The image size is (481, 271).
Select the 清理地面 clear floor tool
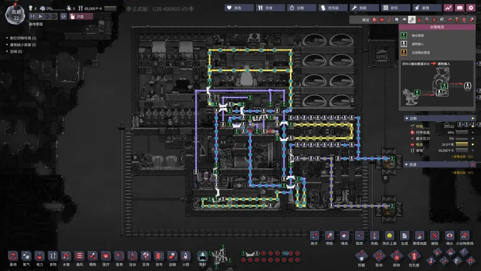pyautogui.click(x=419, y=238)
